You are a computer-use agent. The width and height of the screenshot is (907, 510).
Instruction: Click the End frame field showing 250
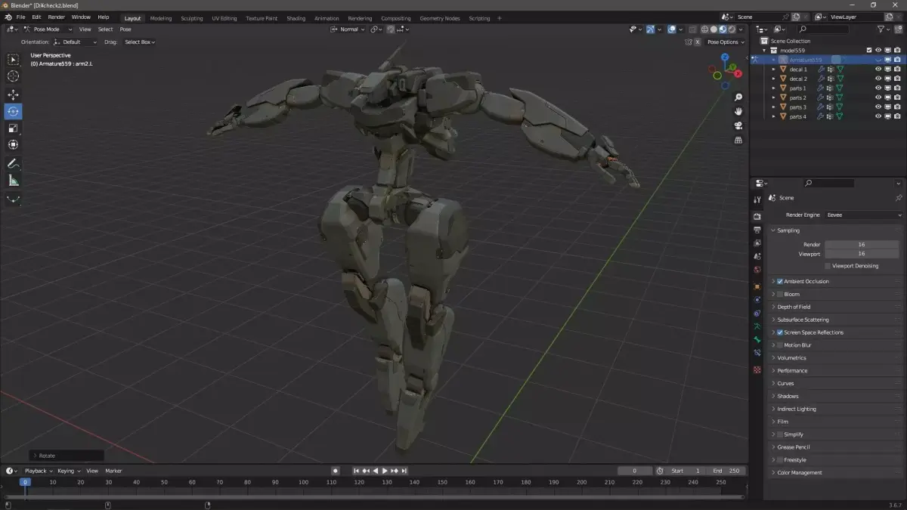(x=727, y=471)
